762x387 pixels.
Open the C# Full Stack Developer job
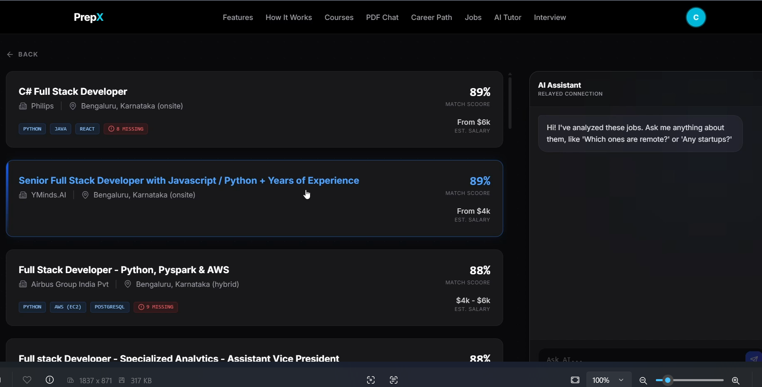tap(73, 91)
